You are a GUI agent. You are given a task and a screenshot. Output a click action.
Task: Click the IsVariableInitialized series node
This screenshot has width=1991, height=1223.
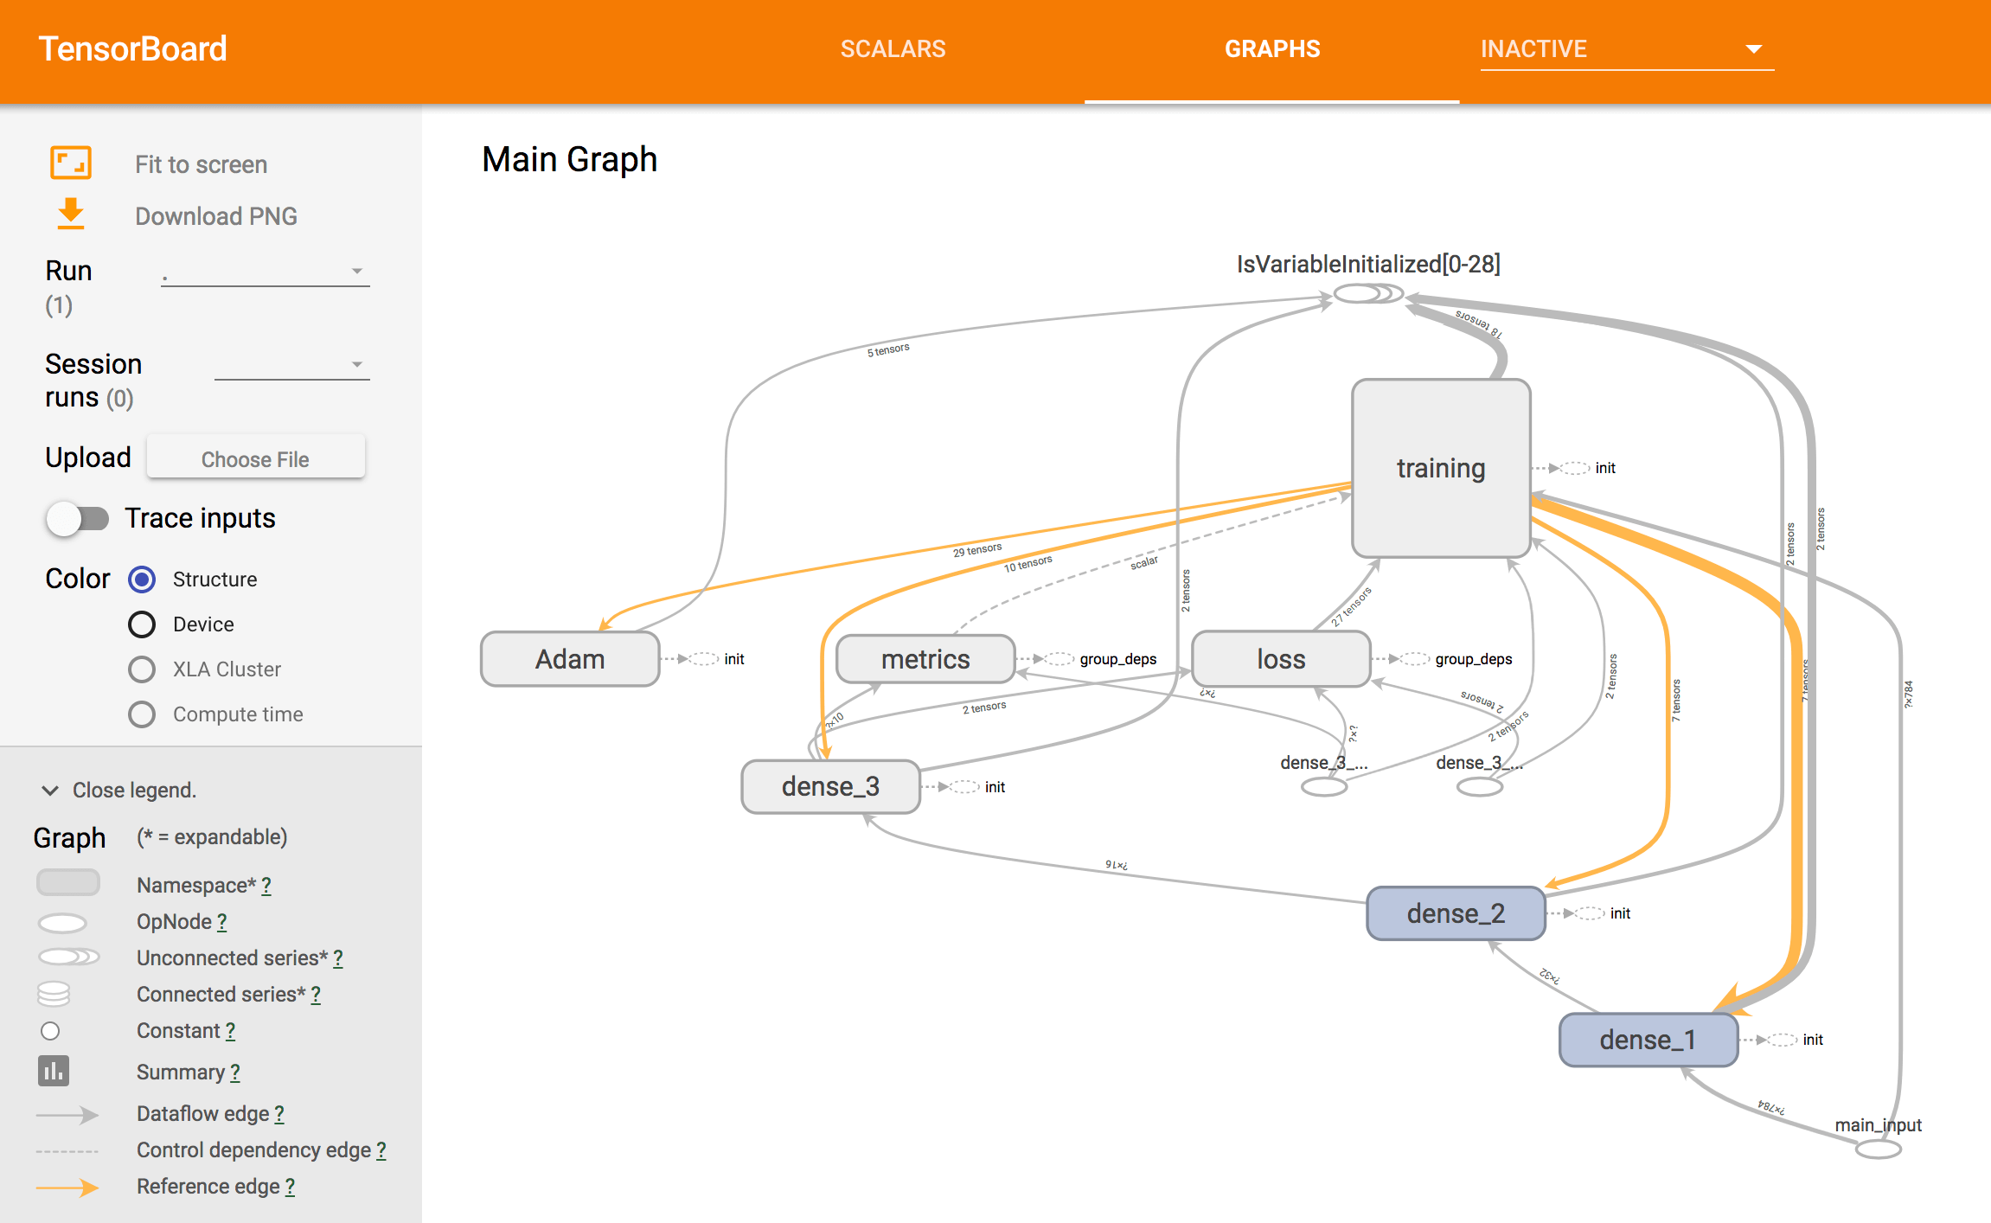(1367, 294)
